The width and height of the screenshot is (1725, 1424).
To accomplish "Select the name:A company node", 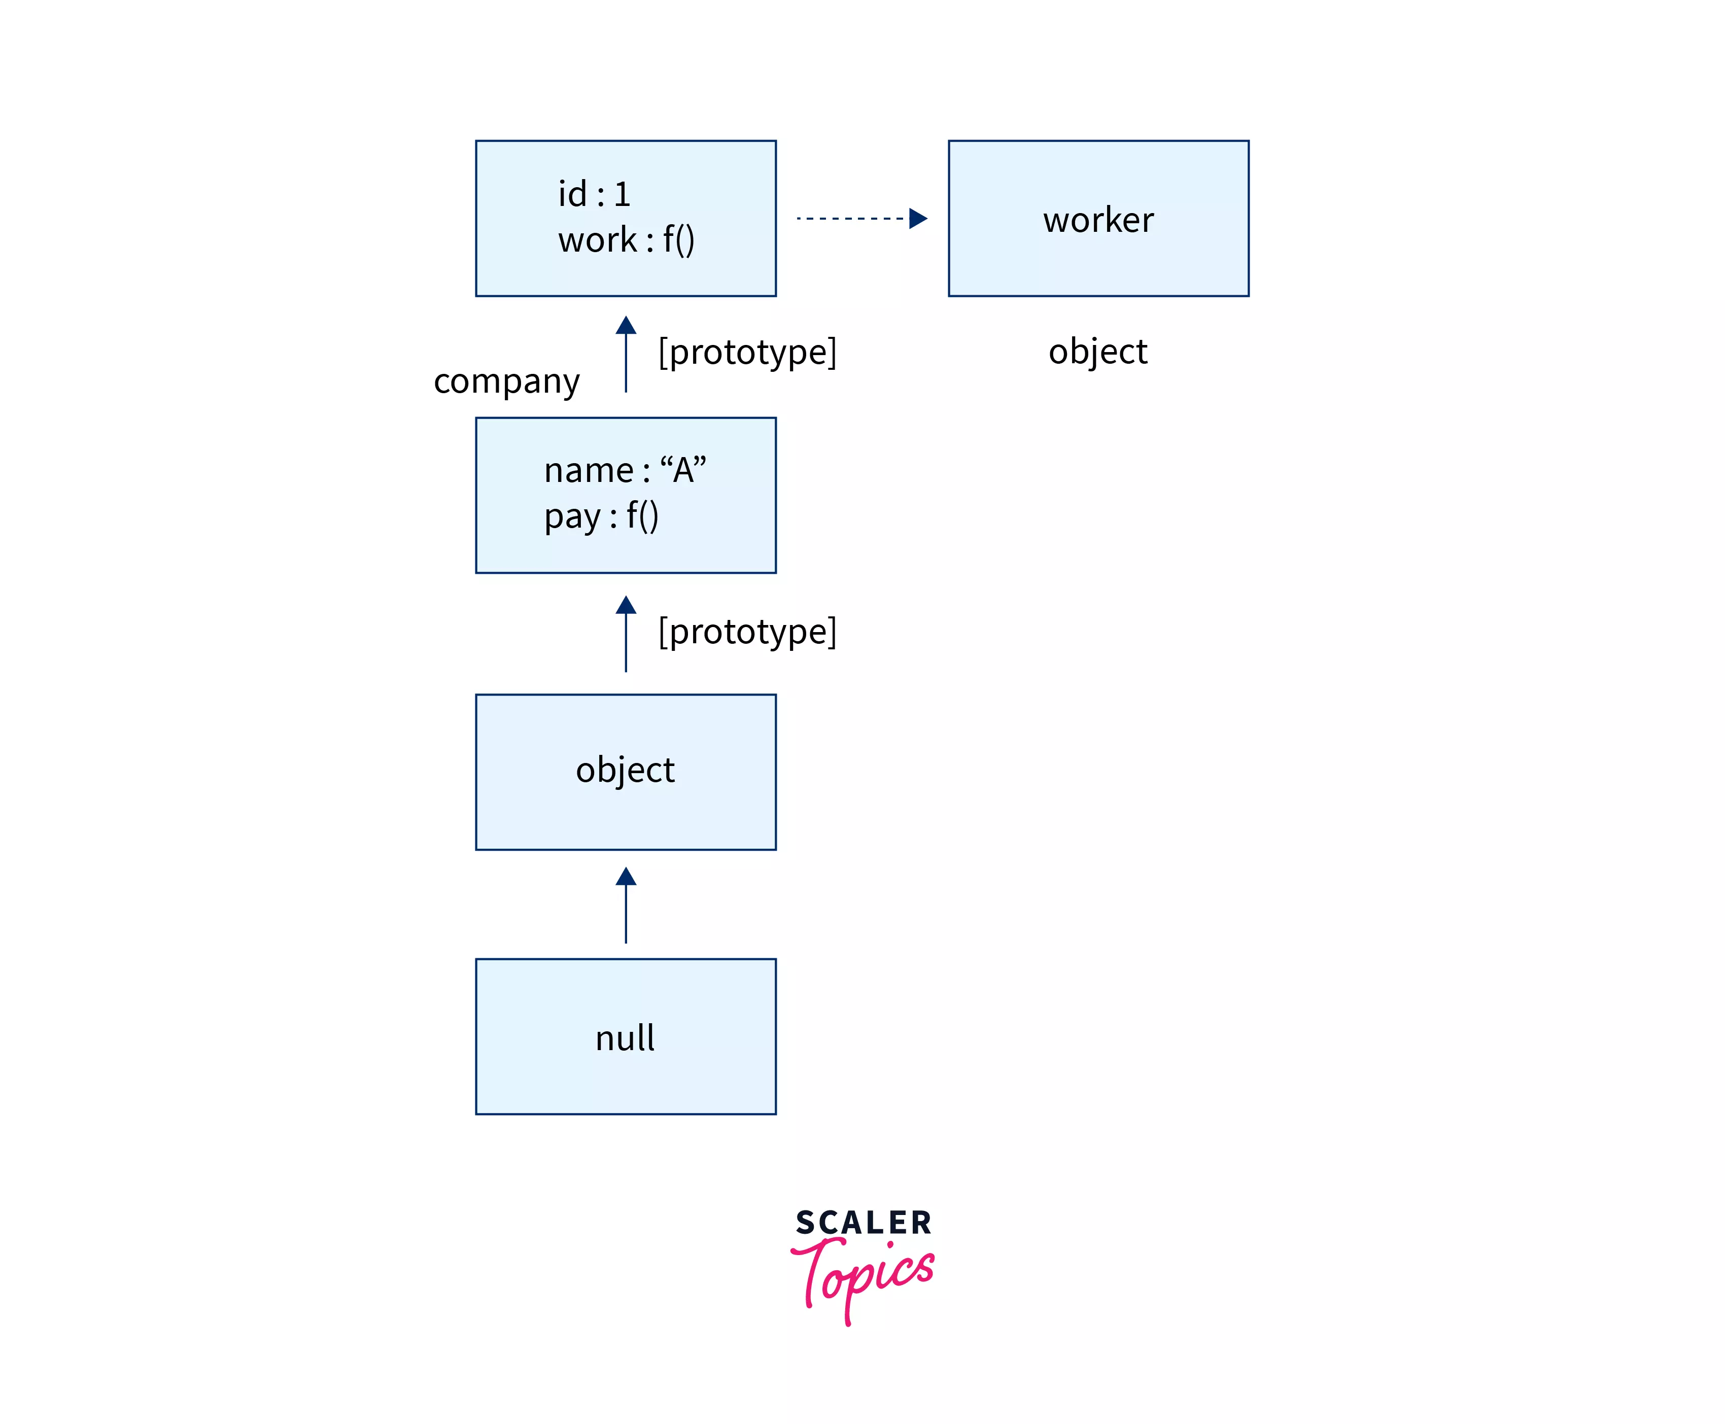I will (616, 494).
